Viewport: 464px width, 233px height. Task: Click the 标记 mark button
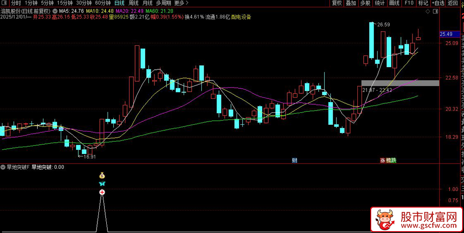tap(423, 3)
